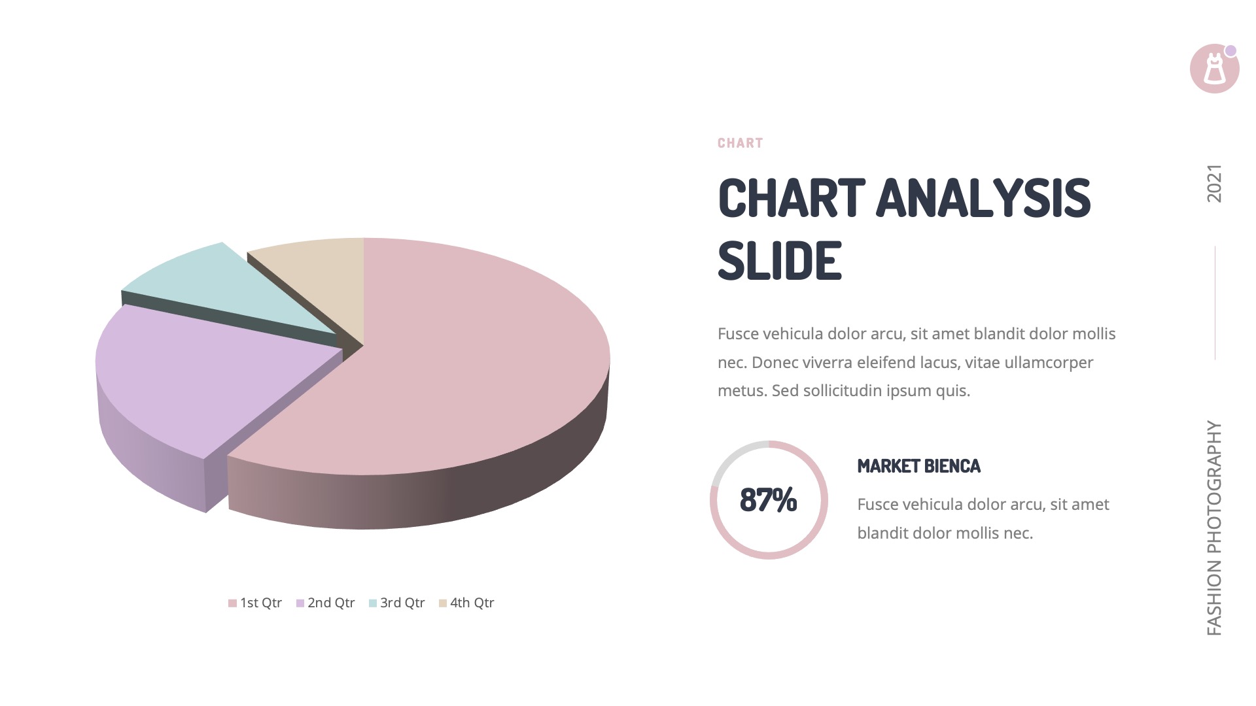Click the "1st Qtr" legend label

261,603
